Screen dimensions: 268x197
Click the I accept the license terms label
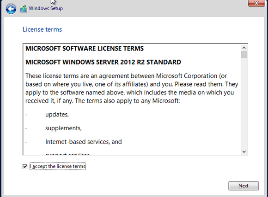[x=58, y=166]
